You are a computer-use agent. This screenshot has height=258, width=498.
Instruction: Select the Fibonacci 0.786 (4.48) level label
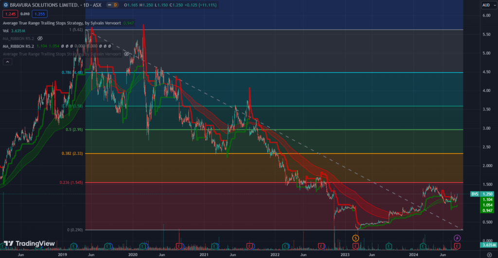[72, 73]
